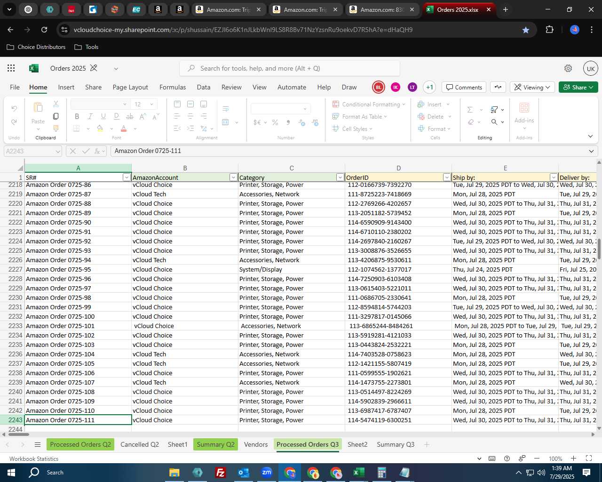Click zoom in plus on status bar

(x=573, y=458)
